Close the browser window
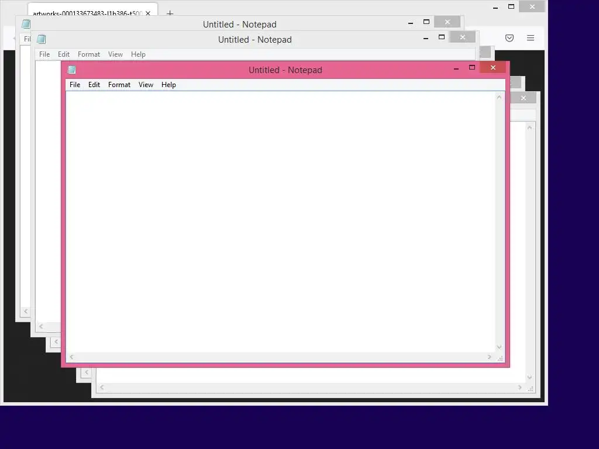This screenshot has width=599, height=449. coord(532,6)
